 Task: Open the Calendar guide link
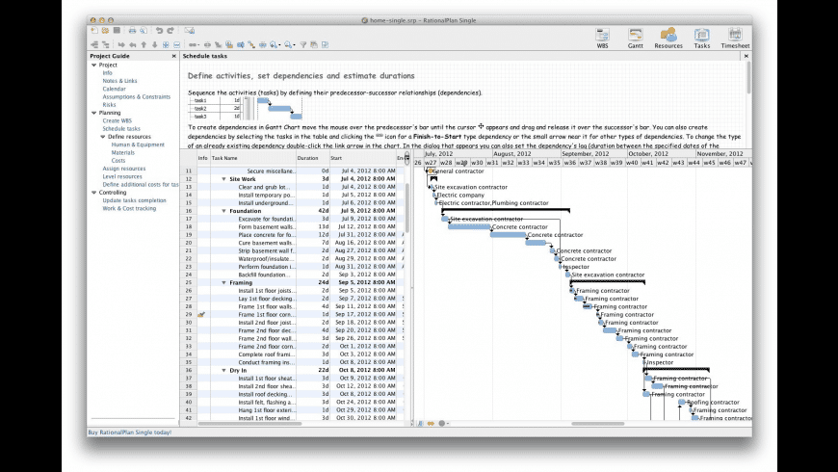click(114, 89)
